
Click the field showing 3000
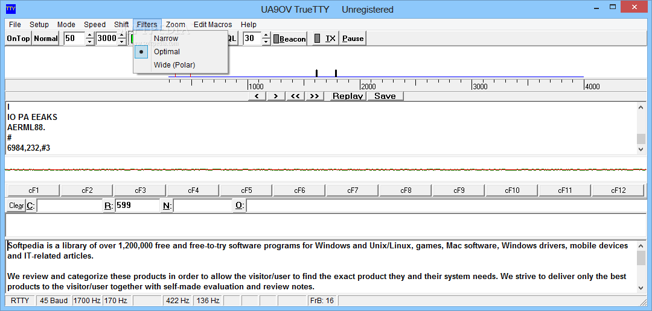click(x=106, y=39)
